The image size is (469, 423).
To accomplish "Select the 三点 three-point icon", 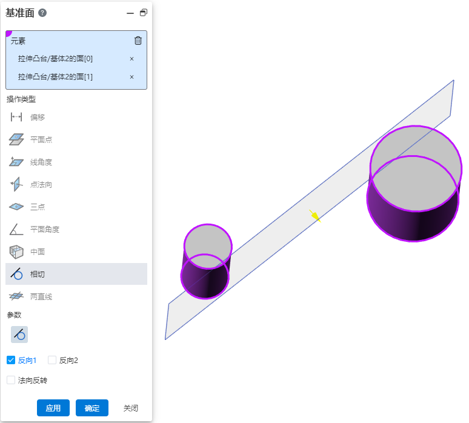I will pos(16,207).
